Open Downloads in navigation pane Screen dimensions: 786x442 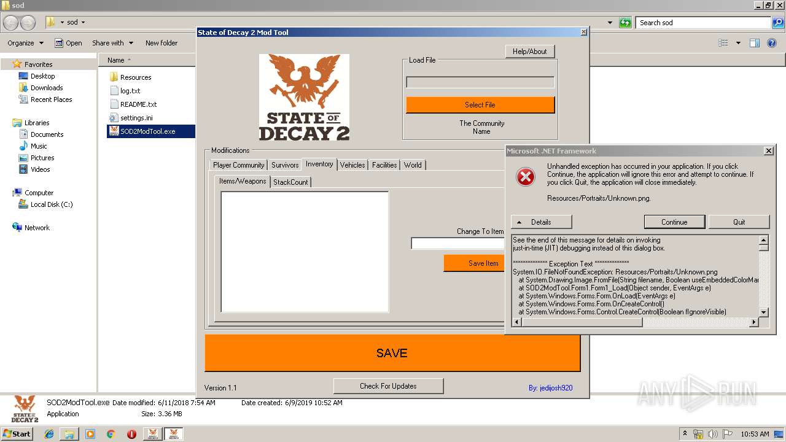(47, 88)
